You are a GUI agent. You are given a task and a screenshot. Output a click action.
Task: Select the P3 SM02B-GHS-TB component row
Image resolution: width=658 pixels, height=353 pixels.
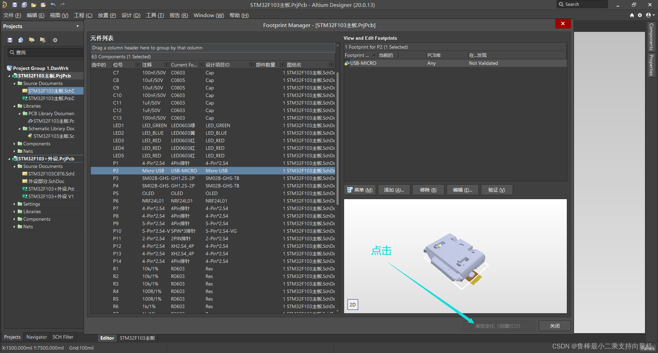point(213,178)
